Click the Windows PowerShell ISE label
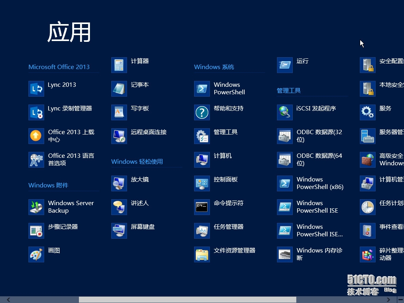The height and width of the screenshot is (303, 404). coord(317,207)
